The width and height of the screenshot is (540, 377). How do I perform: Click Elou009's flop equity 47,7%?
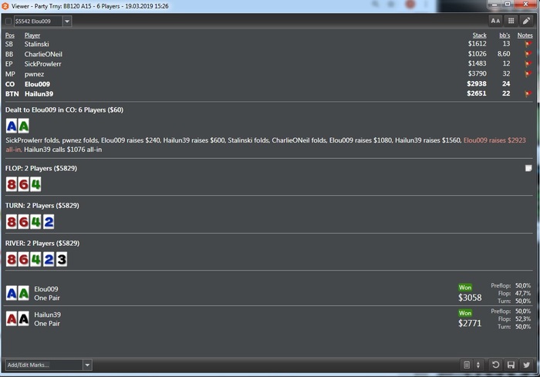[523, 293]
